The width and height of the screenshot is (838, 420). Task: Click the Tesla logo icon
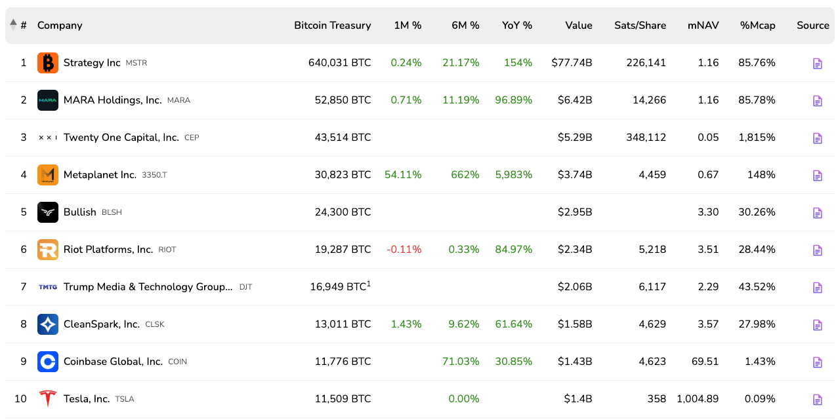(48, 398)
